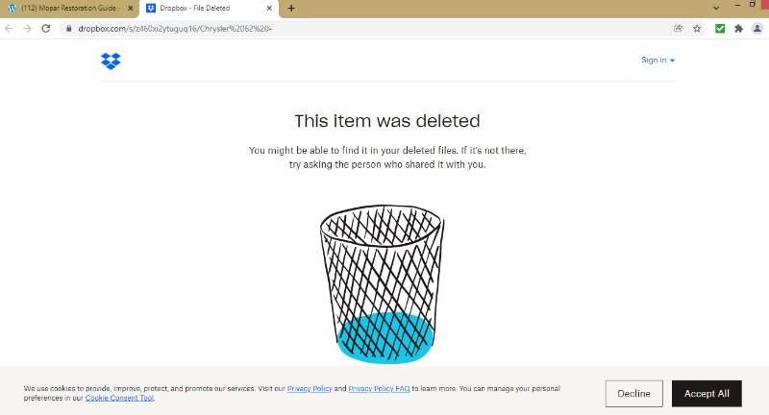The height and width of the screenshot is (415, 769).
Task: Select the Dropbox - File Deleted tab
Action: coord(202,9)
